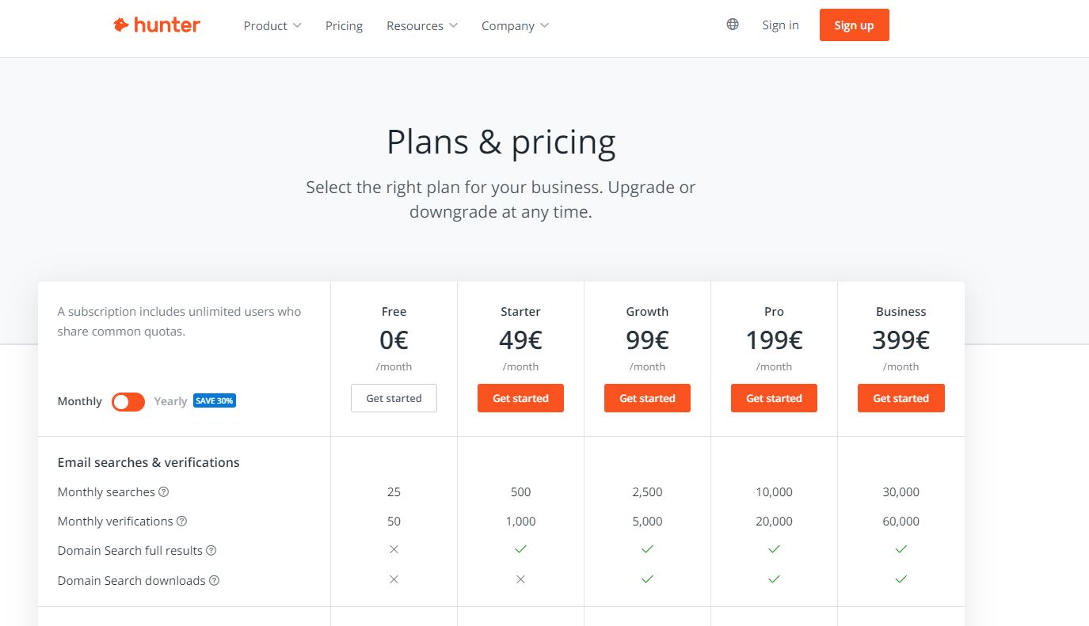Screen dimensions: 1089x626
Task: Click Get started under the Starter plan
Action: coord(520,398)
